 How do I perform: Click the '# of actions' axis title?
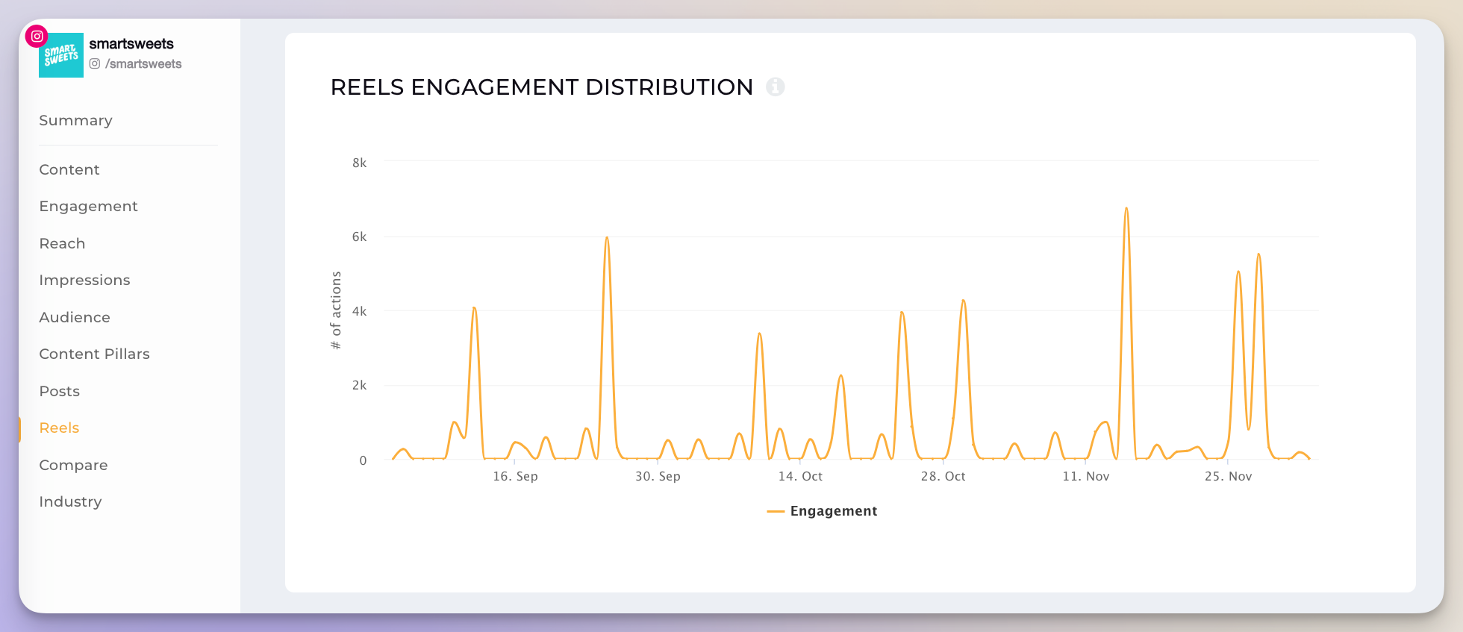coord(336,310)
